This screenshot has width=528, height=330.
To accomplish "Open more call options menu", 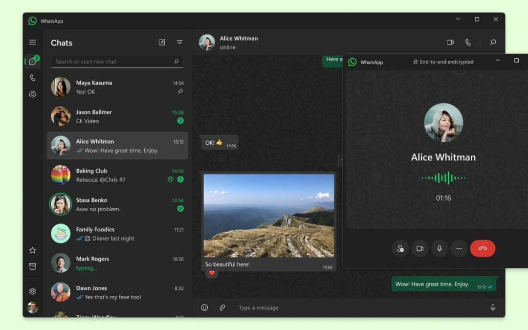I will click(459, 248).
